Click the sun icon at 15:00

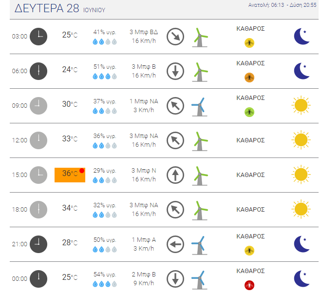pyautogui.click(x=301, y=175)
